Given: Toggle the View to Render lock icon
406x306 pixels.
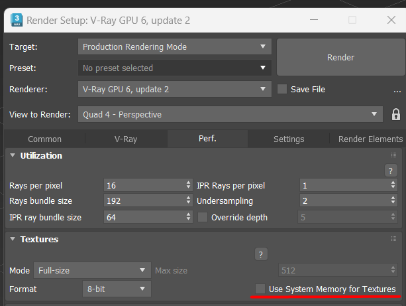Looking at the screenshot, I should pos(395,114).
